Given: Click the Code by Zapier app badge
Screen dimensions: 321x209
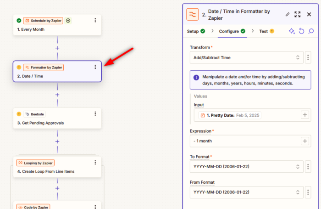Looking at the screenshot, I should click(33, 207).
